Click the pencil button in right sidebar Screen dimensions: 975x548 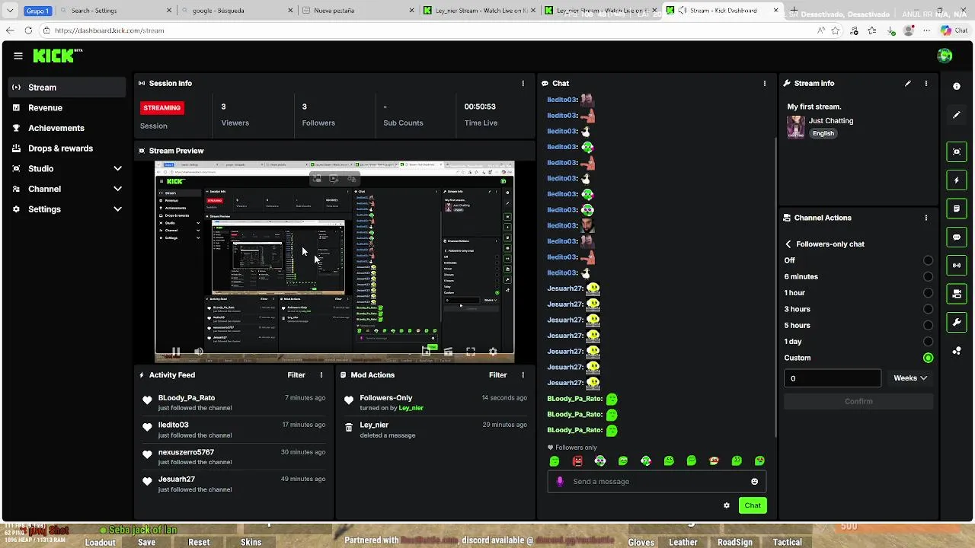click(x=957, y=115)
